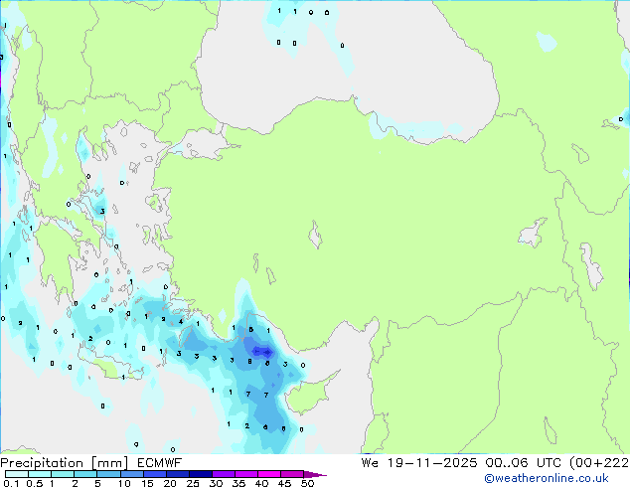This screenshot has width=630, height=487.
Task: Pick the legend swatch between 45 and 50
Action: coord(292,474)
